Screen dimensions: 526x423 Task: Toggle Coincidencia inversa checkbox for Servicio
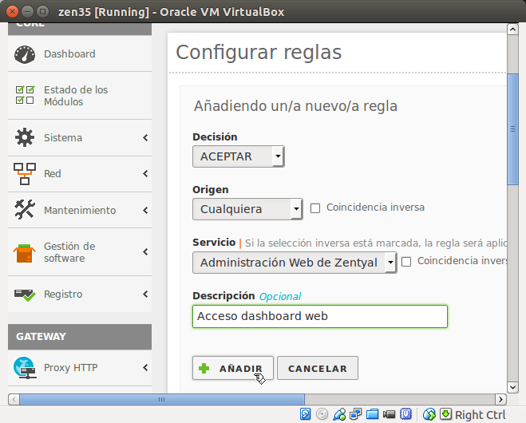pos(406,262)
